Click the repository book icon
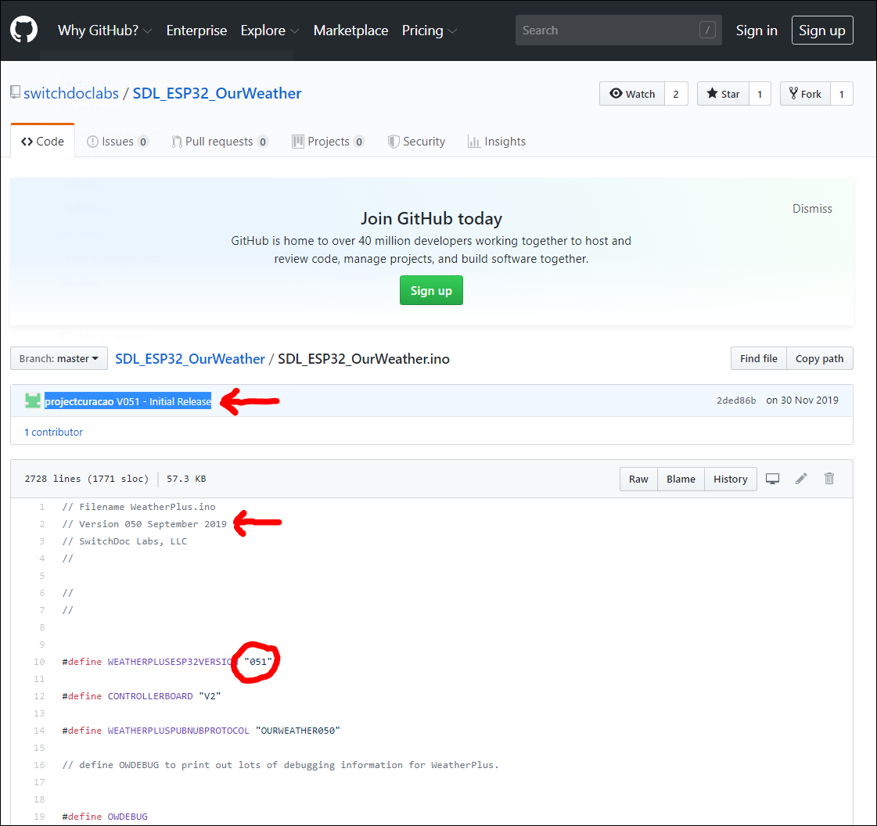This screenshot has width=877, height=826. tap(15, 93)
